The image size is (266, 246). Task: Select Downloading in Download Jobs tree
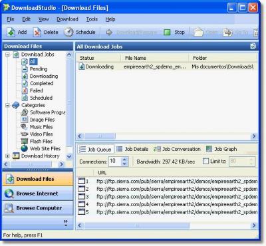44,76
